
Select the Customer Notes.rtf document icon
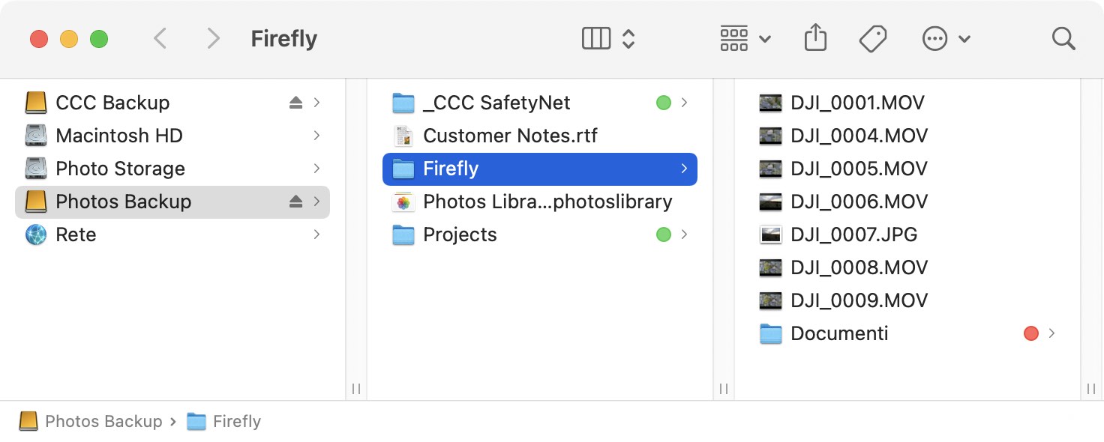(403, 136)
